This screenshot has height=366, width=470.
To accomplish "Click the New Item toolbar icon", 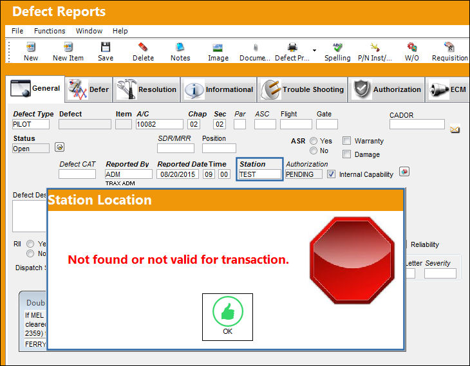I will [68, 47].
